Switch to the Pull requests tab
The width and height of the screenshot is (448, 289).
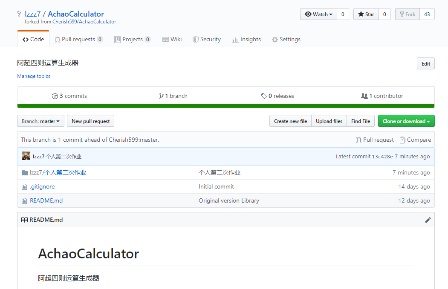[x=78, y=39]
